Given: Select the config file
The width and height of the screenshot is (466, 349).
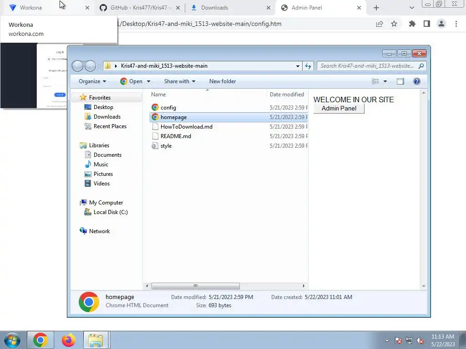Looking at the screenshot, I should [229, 107].
